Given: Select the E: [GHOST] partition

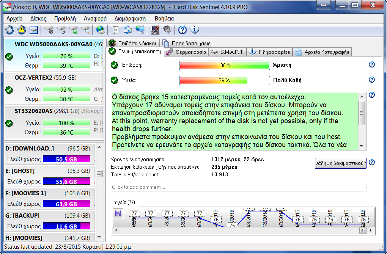Looking at the screenshot, I should pyautogui.click(x=50, y=176).
